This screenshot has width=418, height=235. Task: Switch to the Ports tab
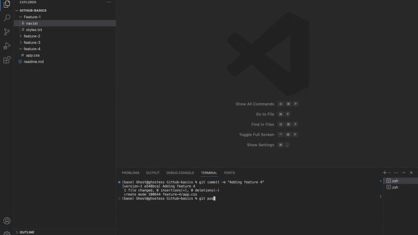point(229,173)
